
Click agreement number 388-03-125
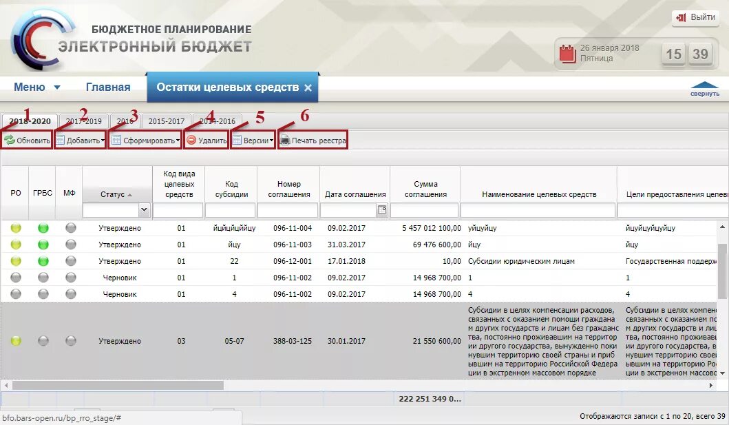[293, 341]
